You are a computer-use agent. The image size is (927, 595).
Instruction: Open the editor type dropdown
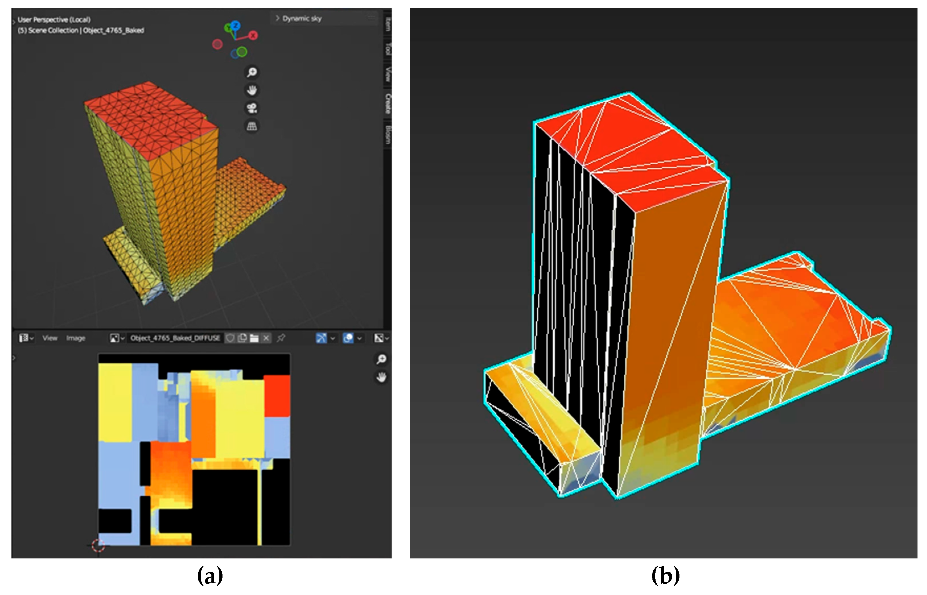(x=26, y=339)
